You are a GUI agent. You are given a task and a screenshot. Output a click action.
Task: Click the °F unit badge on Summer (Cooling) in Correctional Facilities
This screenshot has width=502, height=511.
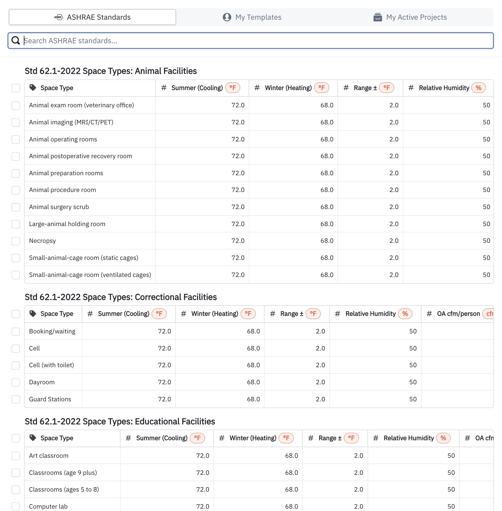click(x=159, y=314)
